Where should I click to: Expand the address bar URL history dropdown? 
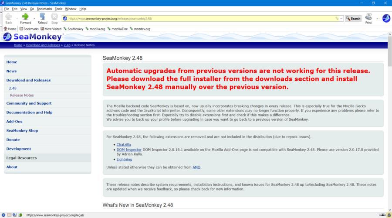point(341,18)
